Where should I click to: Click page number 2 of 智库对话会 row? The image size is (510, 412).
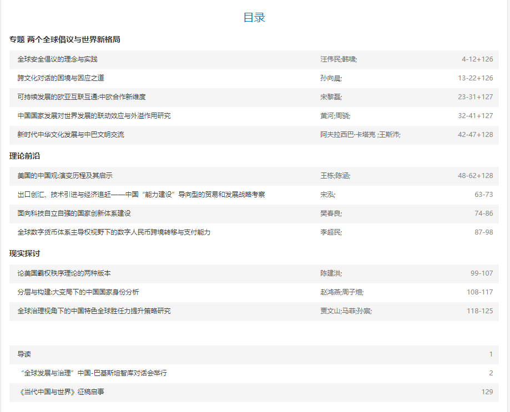pyautogui.click(x=491, y=373)
